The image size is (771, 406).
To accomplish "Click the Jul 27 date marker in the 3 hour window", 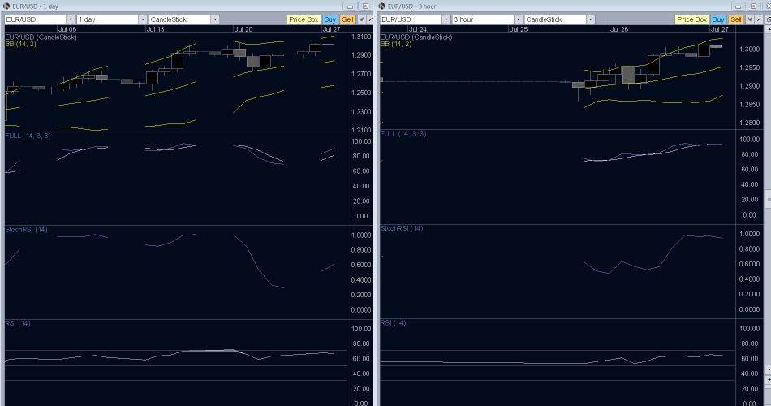I will click(x=720, y=29).
